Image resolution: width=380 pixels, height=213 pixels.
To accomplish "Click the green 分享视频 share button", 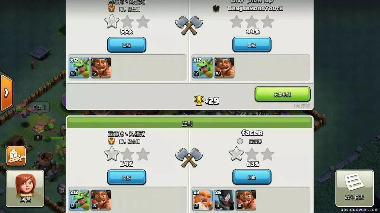I will click(282, 94).
